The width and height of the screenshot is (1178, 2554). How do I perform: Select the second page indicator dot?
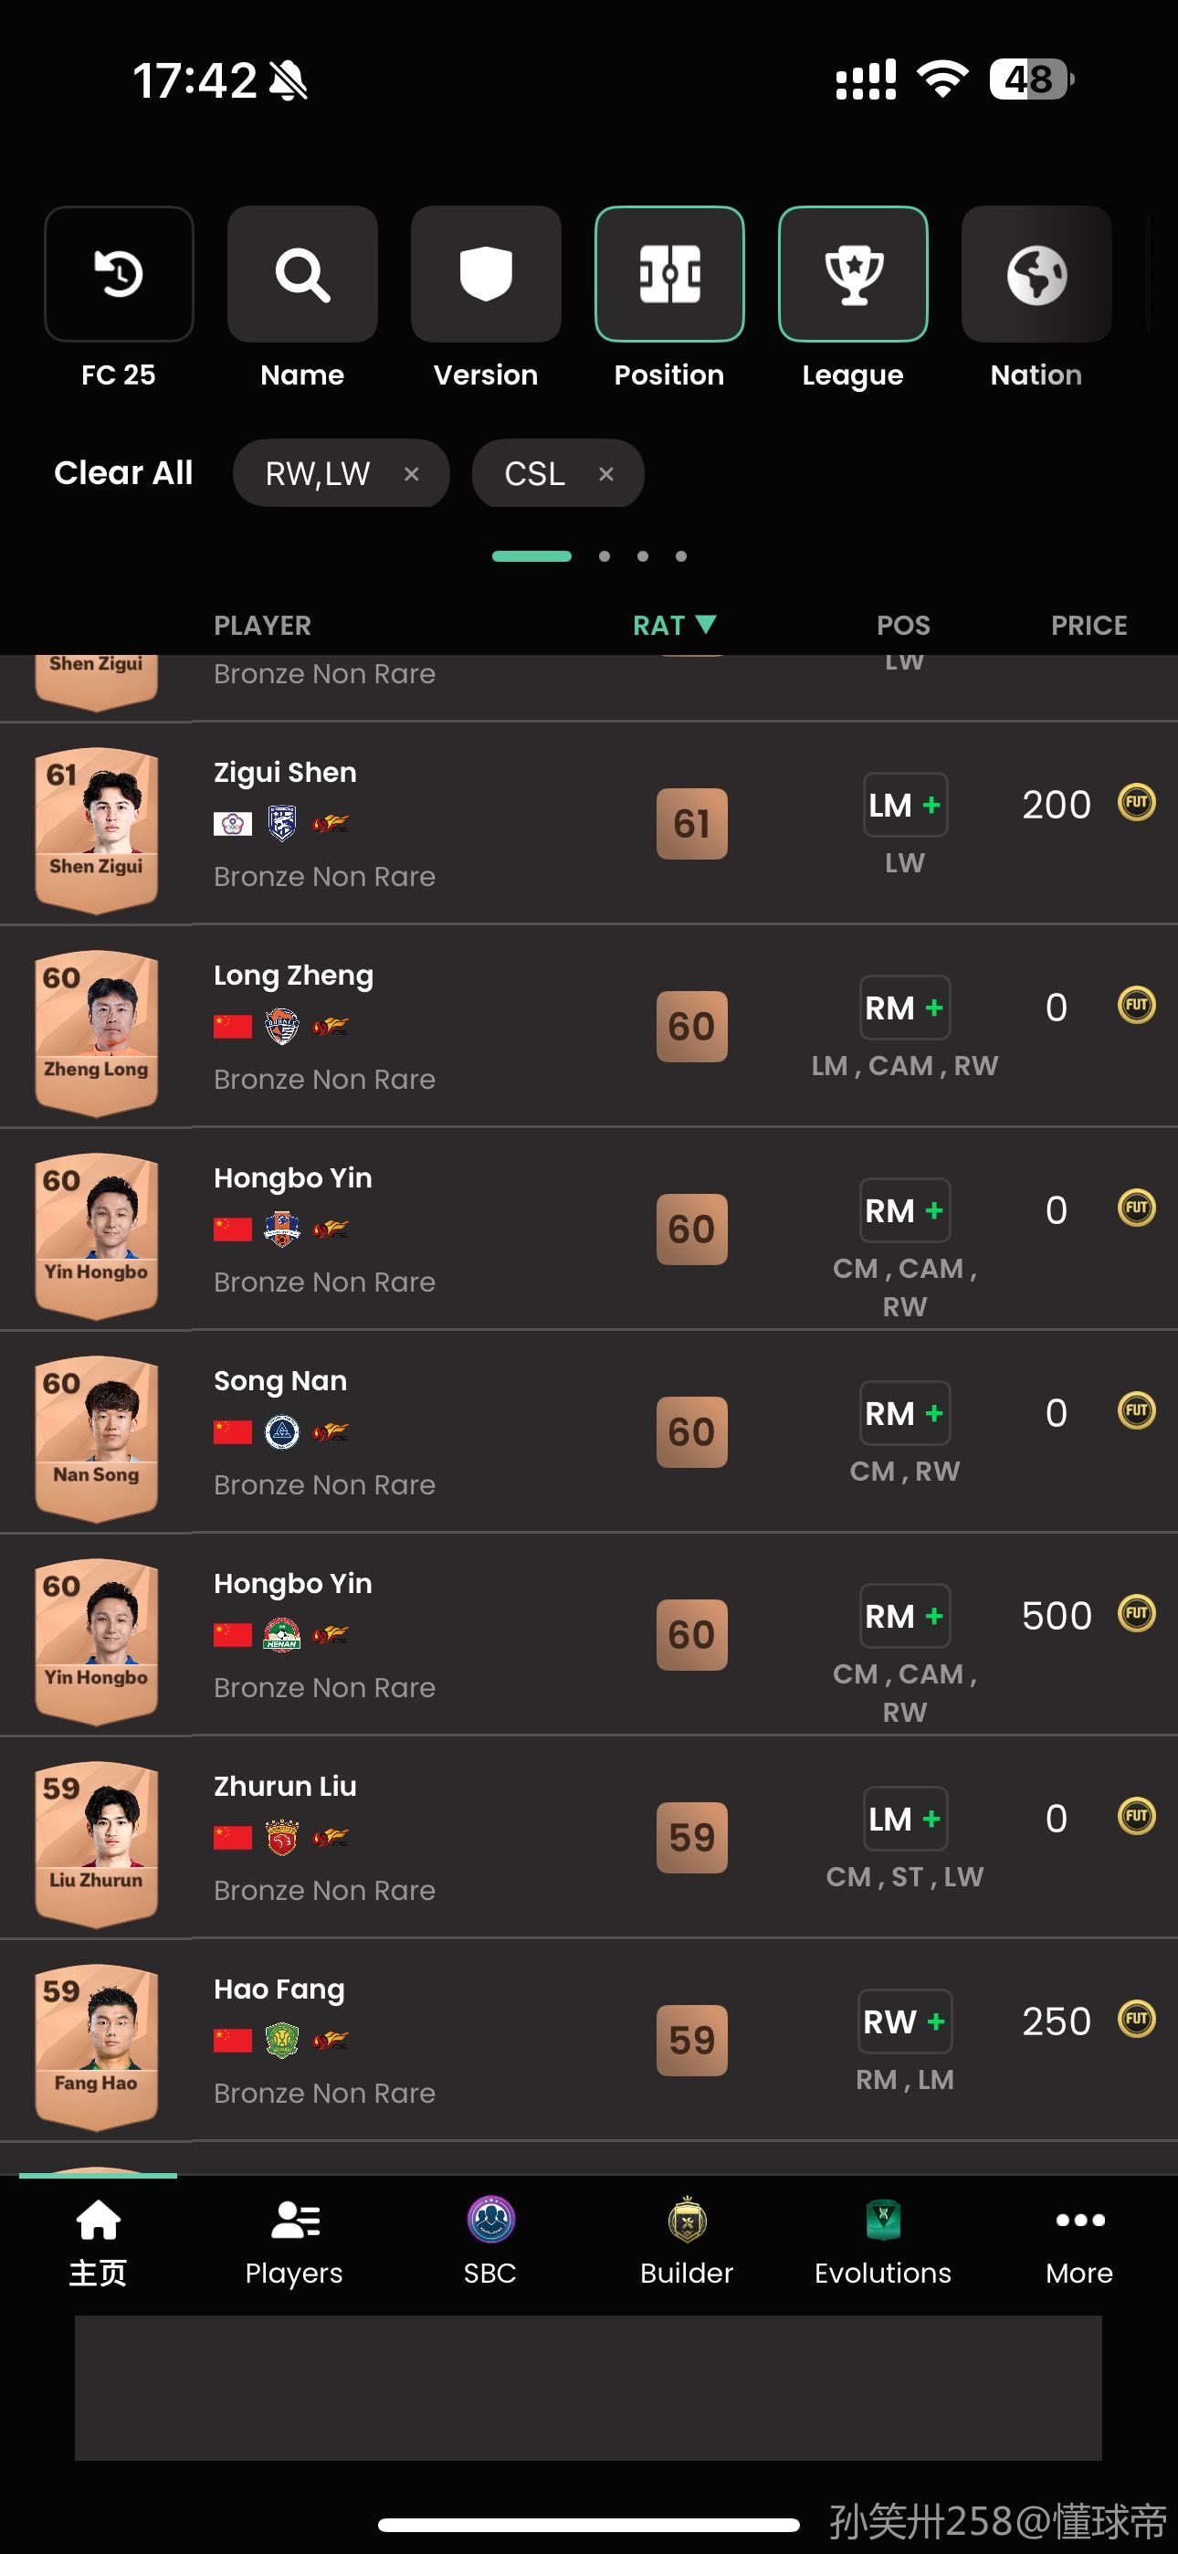(604, 556)
